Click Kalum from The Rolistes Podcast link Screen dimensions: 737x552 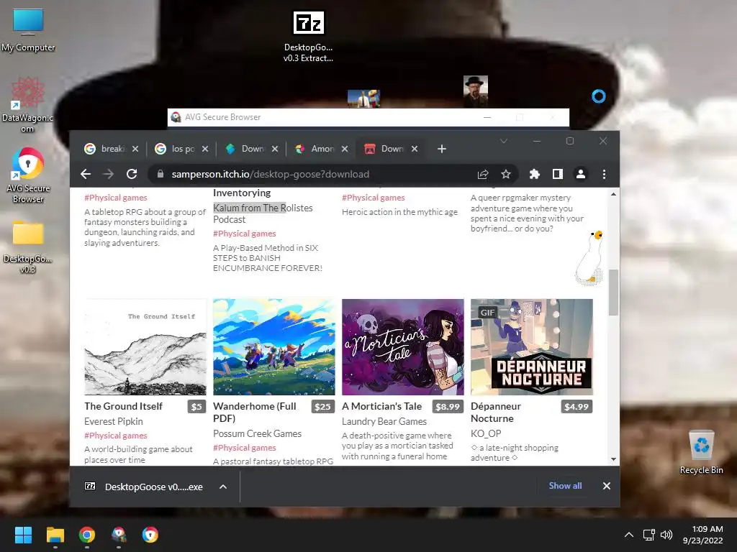click(x=263, y=213)
